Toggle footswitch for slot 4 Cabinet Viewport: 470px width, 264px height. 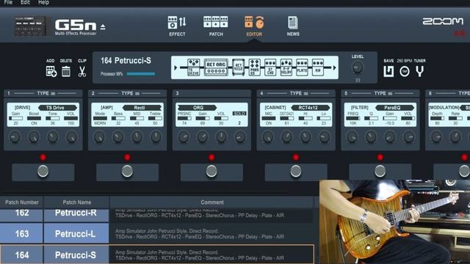pos(296,172)
